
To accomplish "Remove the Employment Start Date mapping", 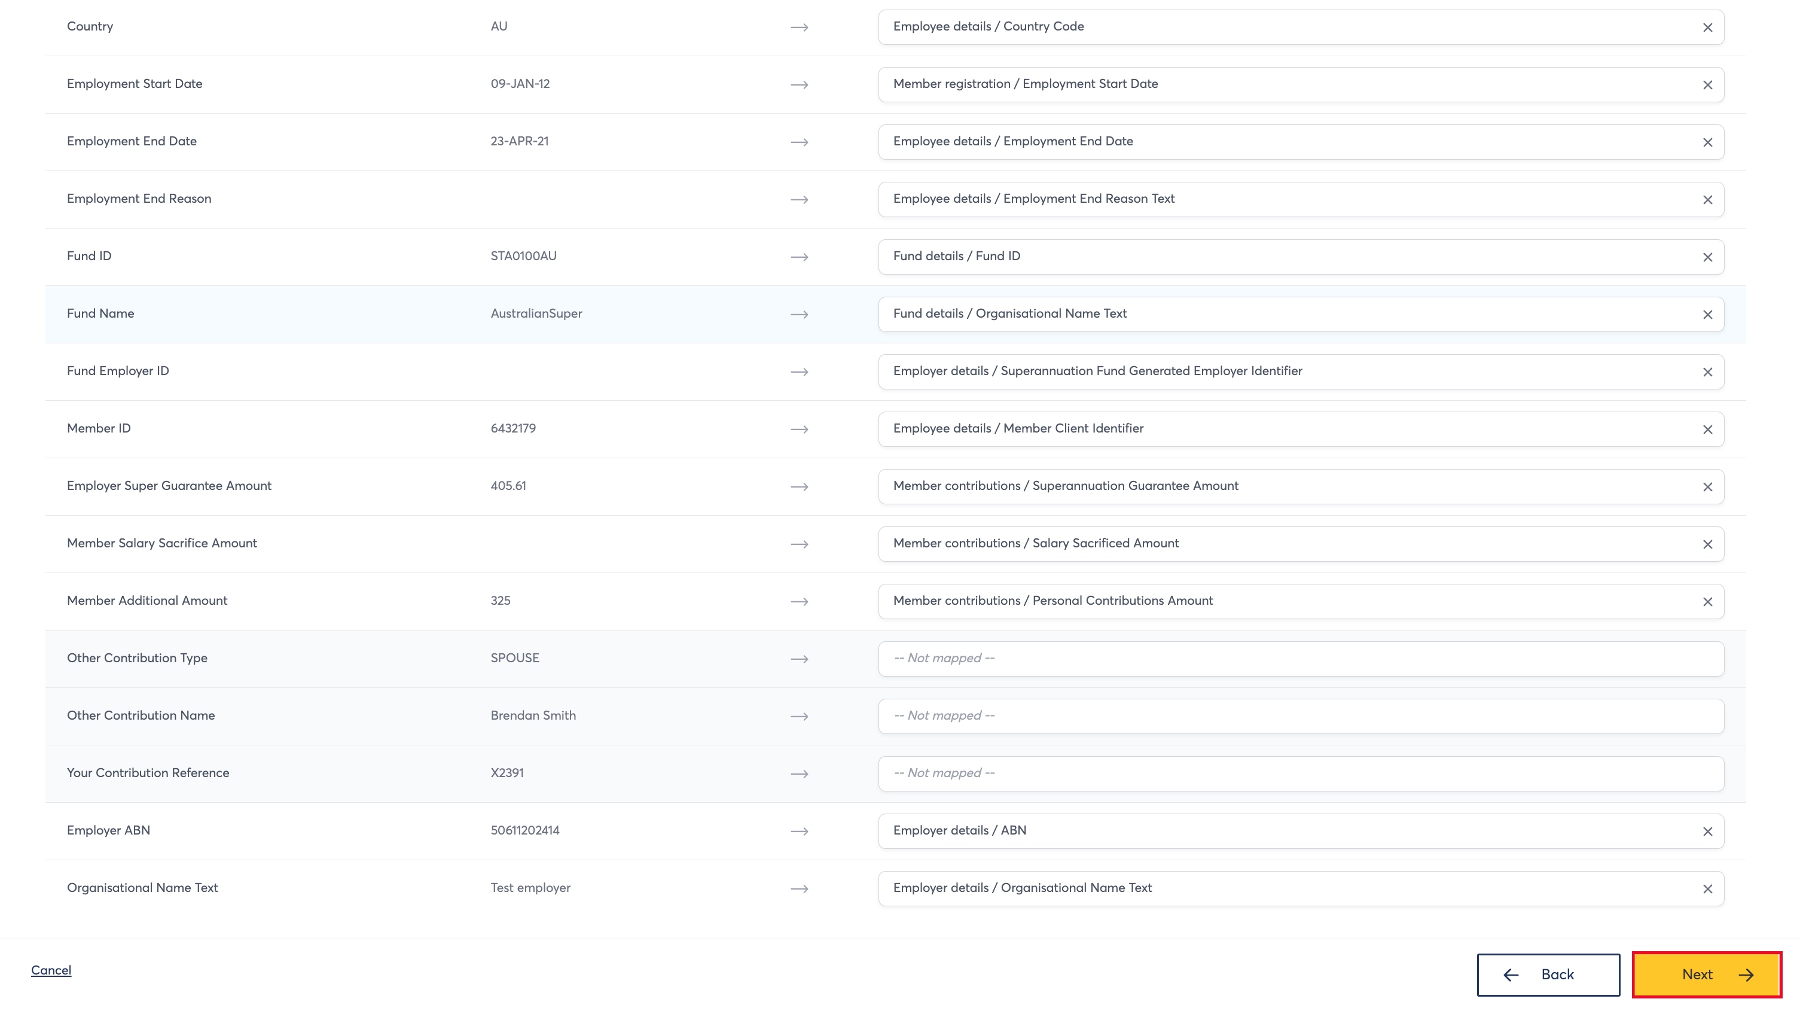I will (1707, 84).
